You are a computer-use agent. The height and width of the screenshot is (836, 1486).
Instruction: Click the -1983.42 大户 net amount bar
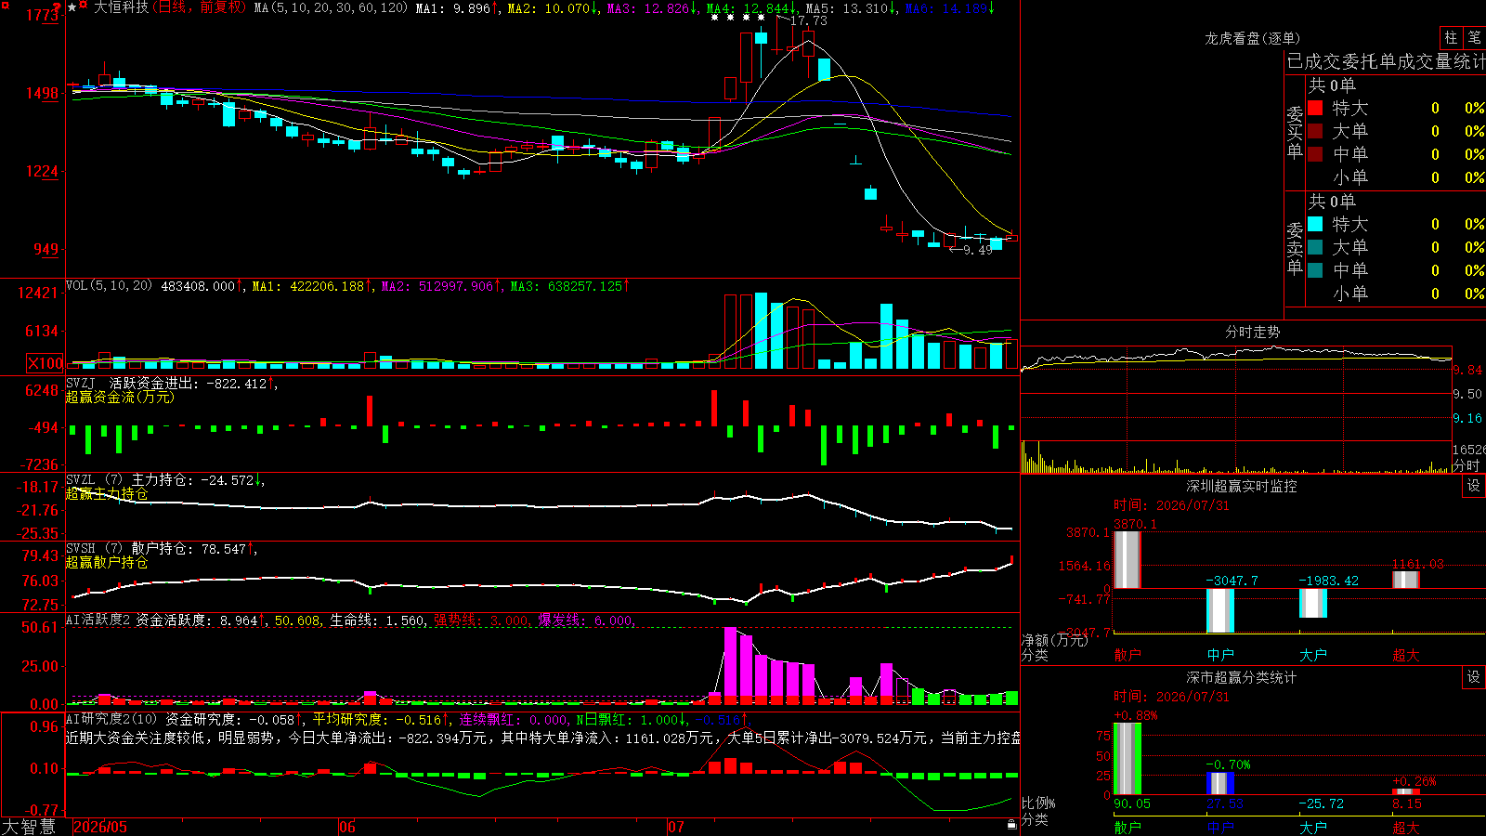(1313, 603)
